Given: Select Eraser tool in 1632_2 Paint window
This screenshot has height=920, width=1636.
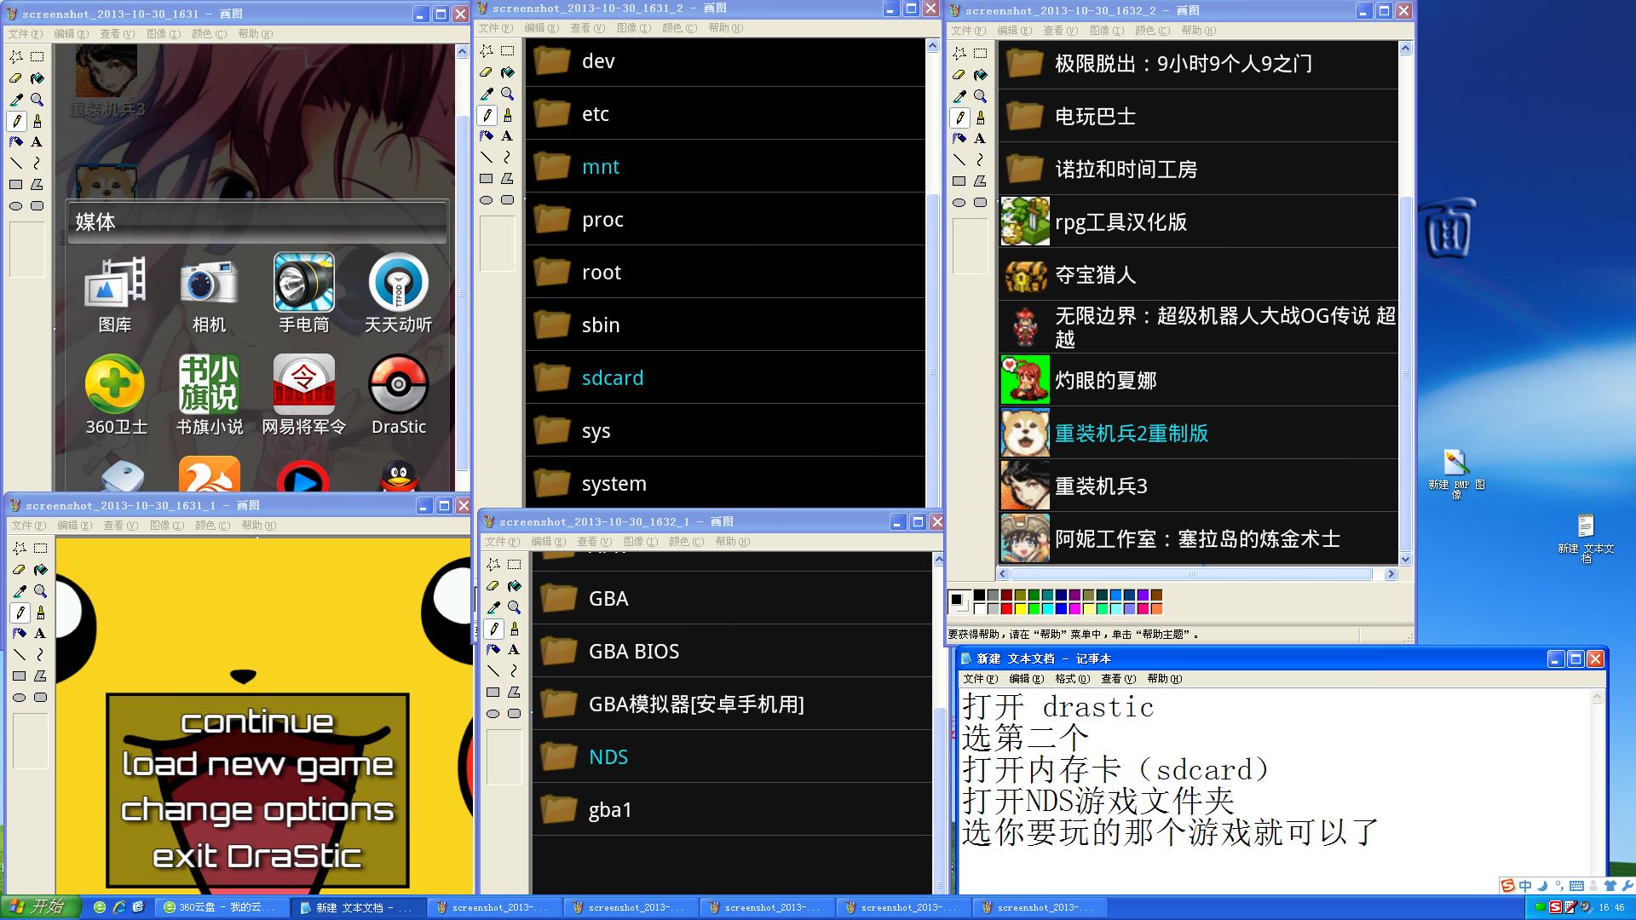Looking at the screenshot, I should (959, 75).
